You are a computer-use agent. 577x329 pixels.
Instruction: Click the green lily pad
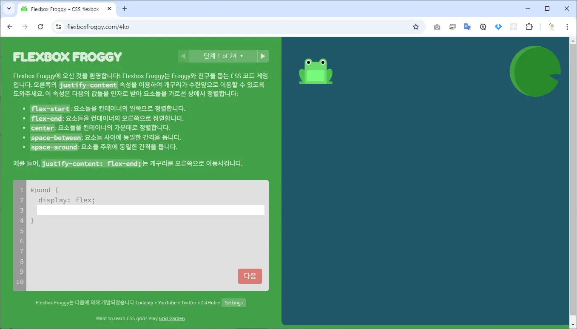[x=535, y=71]
